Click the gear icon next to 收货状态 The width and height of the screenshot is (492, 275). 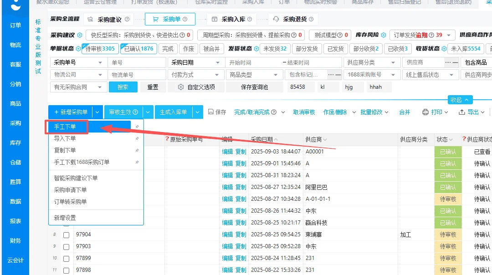point(444,49)
